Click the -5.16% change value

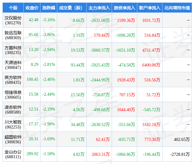pyautogui.click(x=49, y=20)
